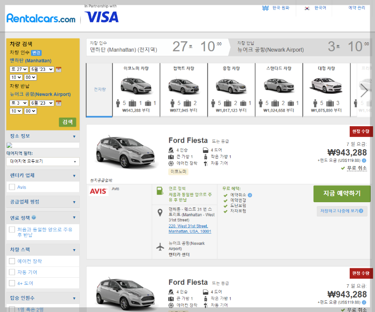
Task: Click the first listing's Ford Fiesta title
Action: point(188,140)
